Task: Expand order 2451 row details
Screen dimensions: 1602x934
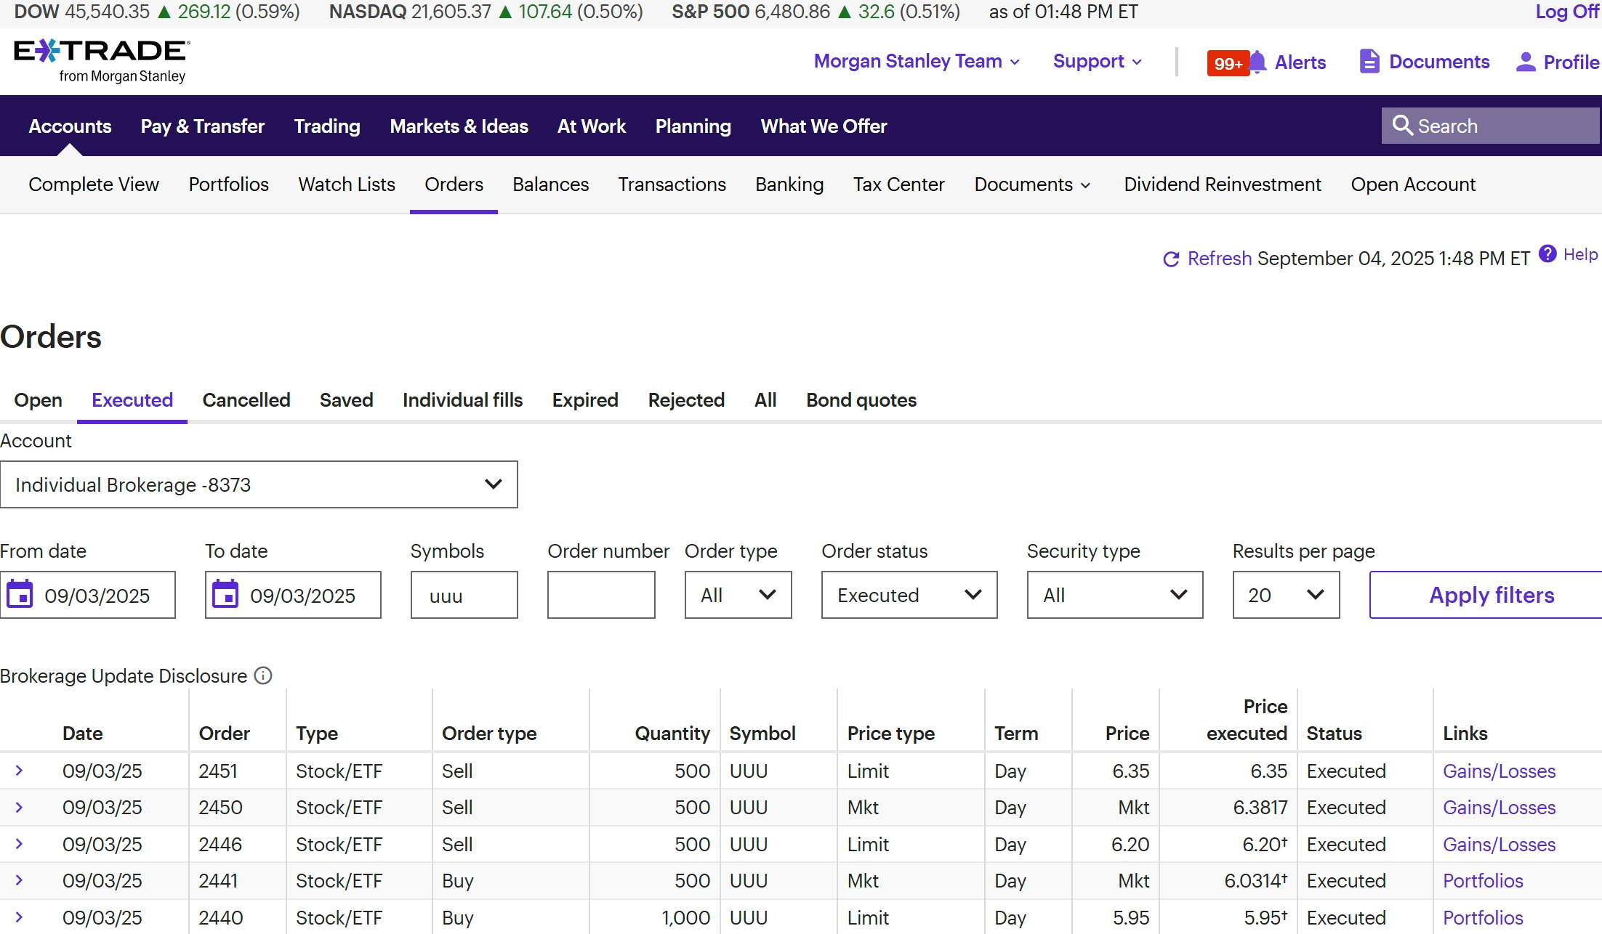Action: tap(20, 771)
